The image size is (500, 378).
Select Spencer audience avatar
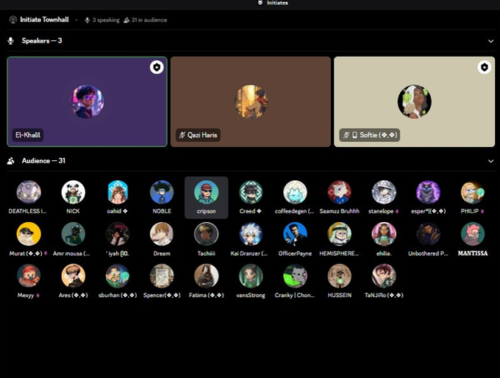[x=162, y=277]
